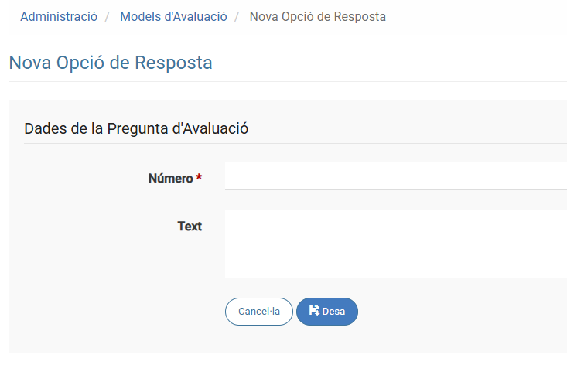
Task: Click the current breadcrumb Nova Opció de Resposta
Action: coord(317,16)
